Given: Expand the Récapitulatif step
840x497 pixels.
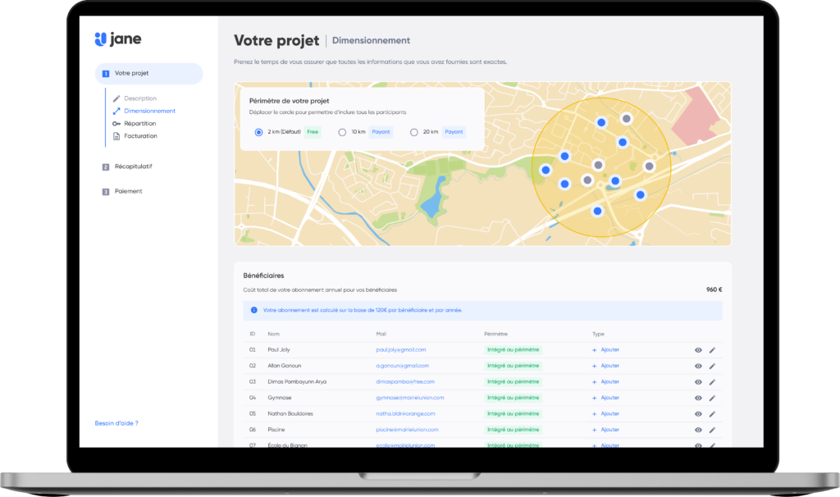Looking at the screenshot, I should click(133, 166).
